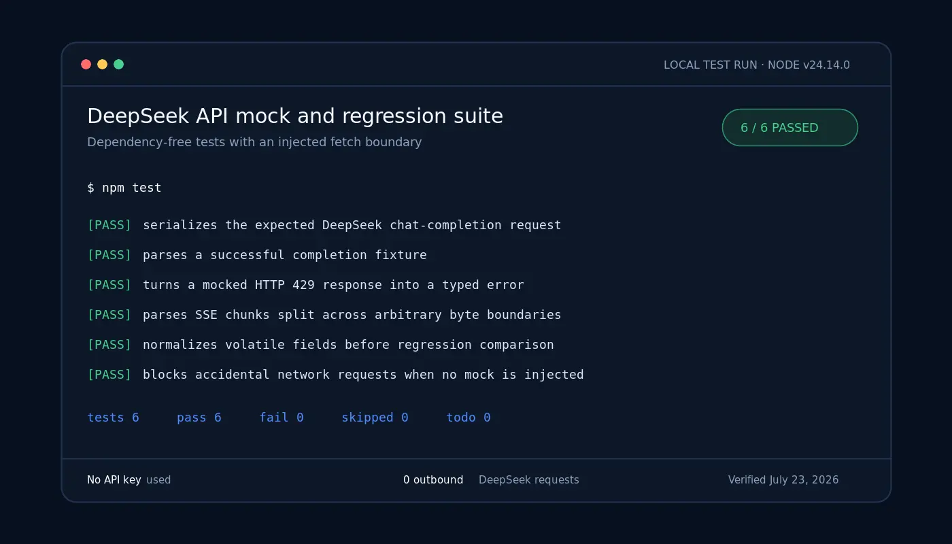Screen dimensions: 952x544
Task: Select the parses a successful completion fixture line
Action: pos(257,255)
